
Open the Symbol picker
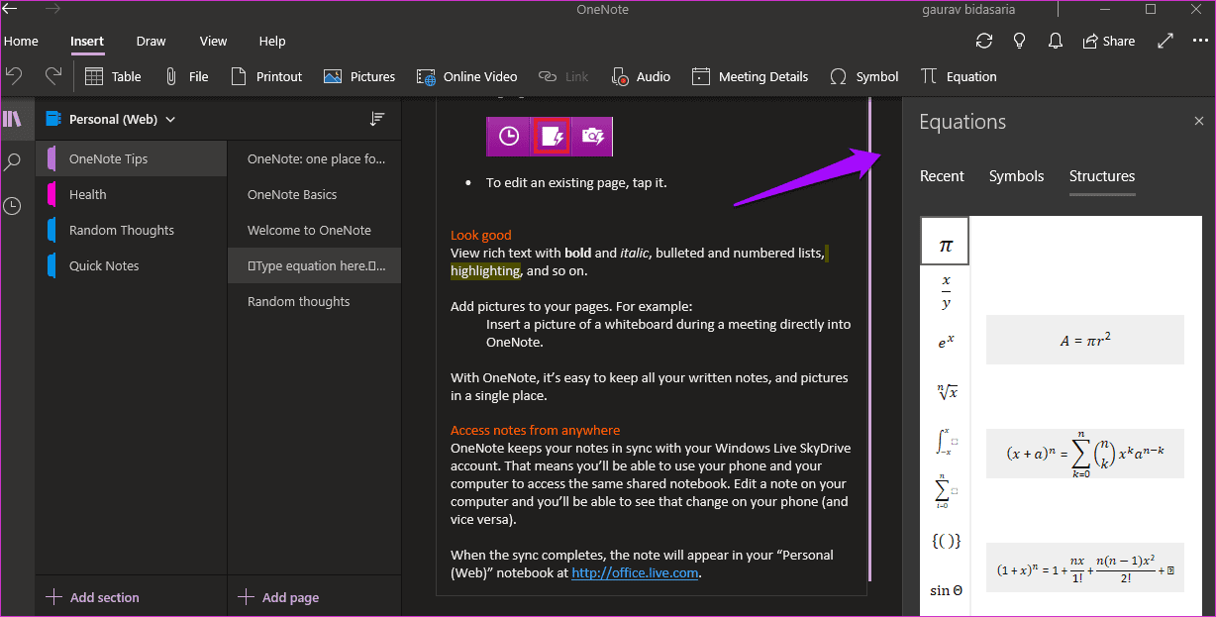click(863, 76)
